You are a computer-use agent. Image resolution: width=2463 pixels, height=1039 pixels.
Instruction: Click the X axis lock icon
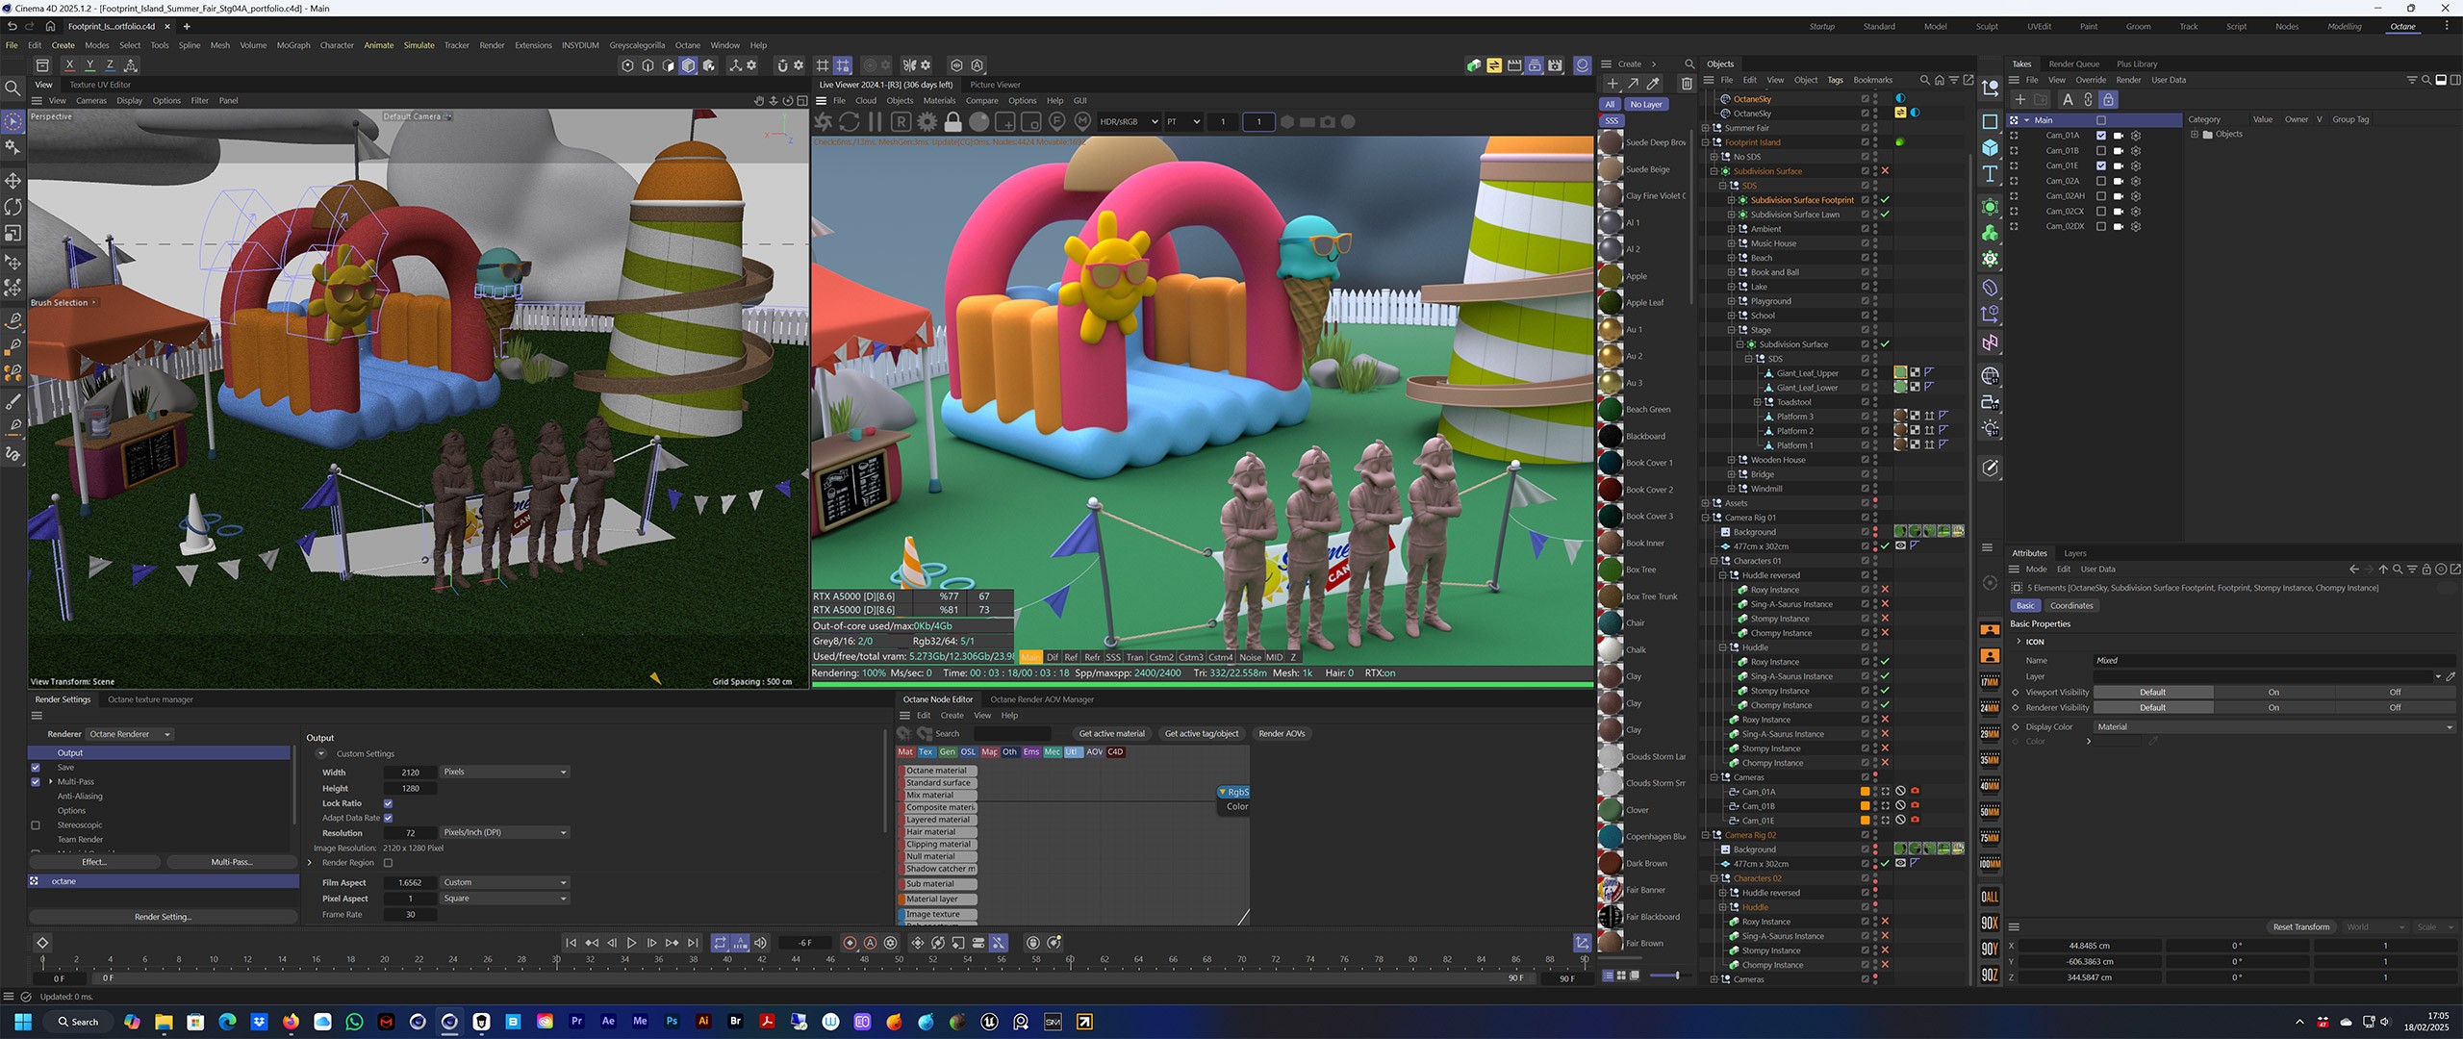[69, 65]
